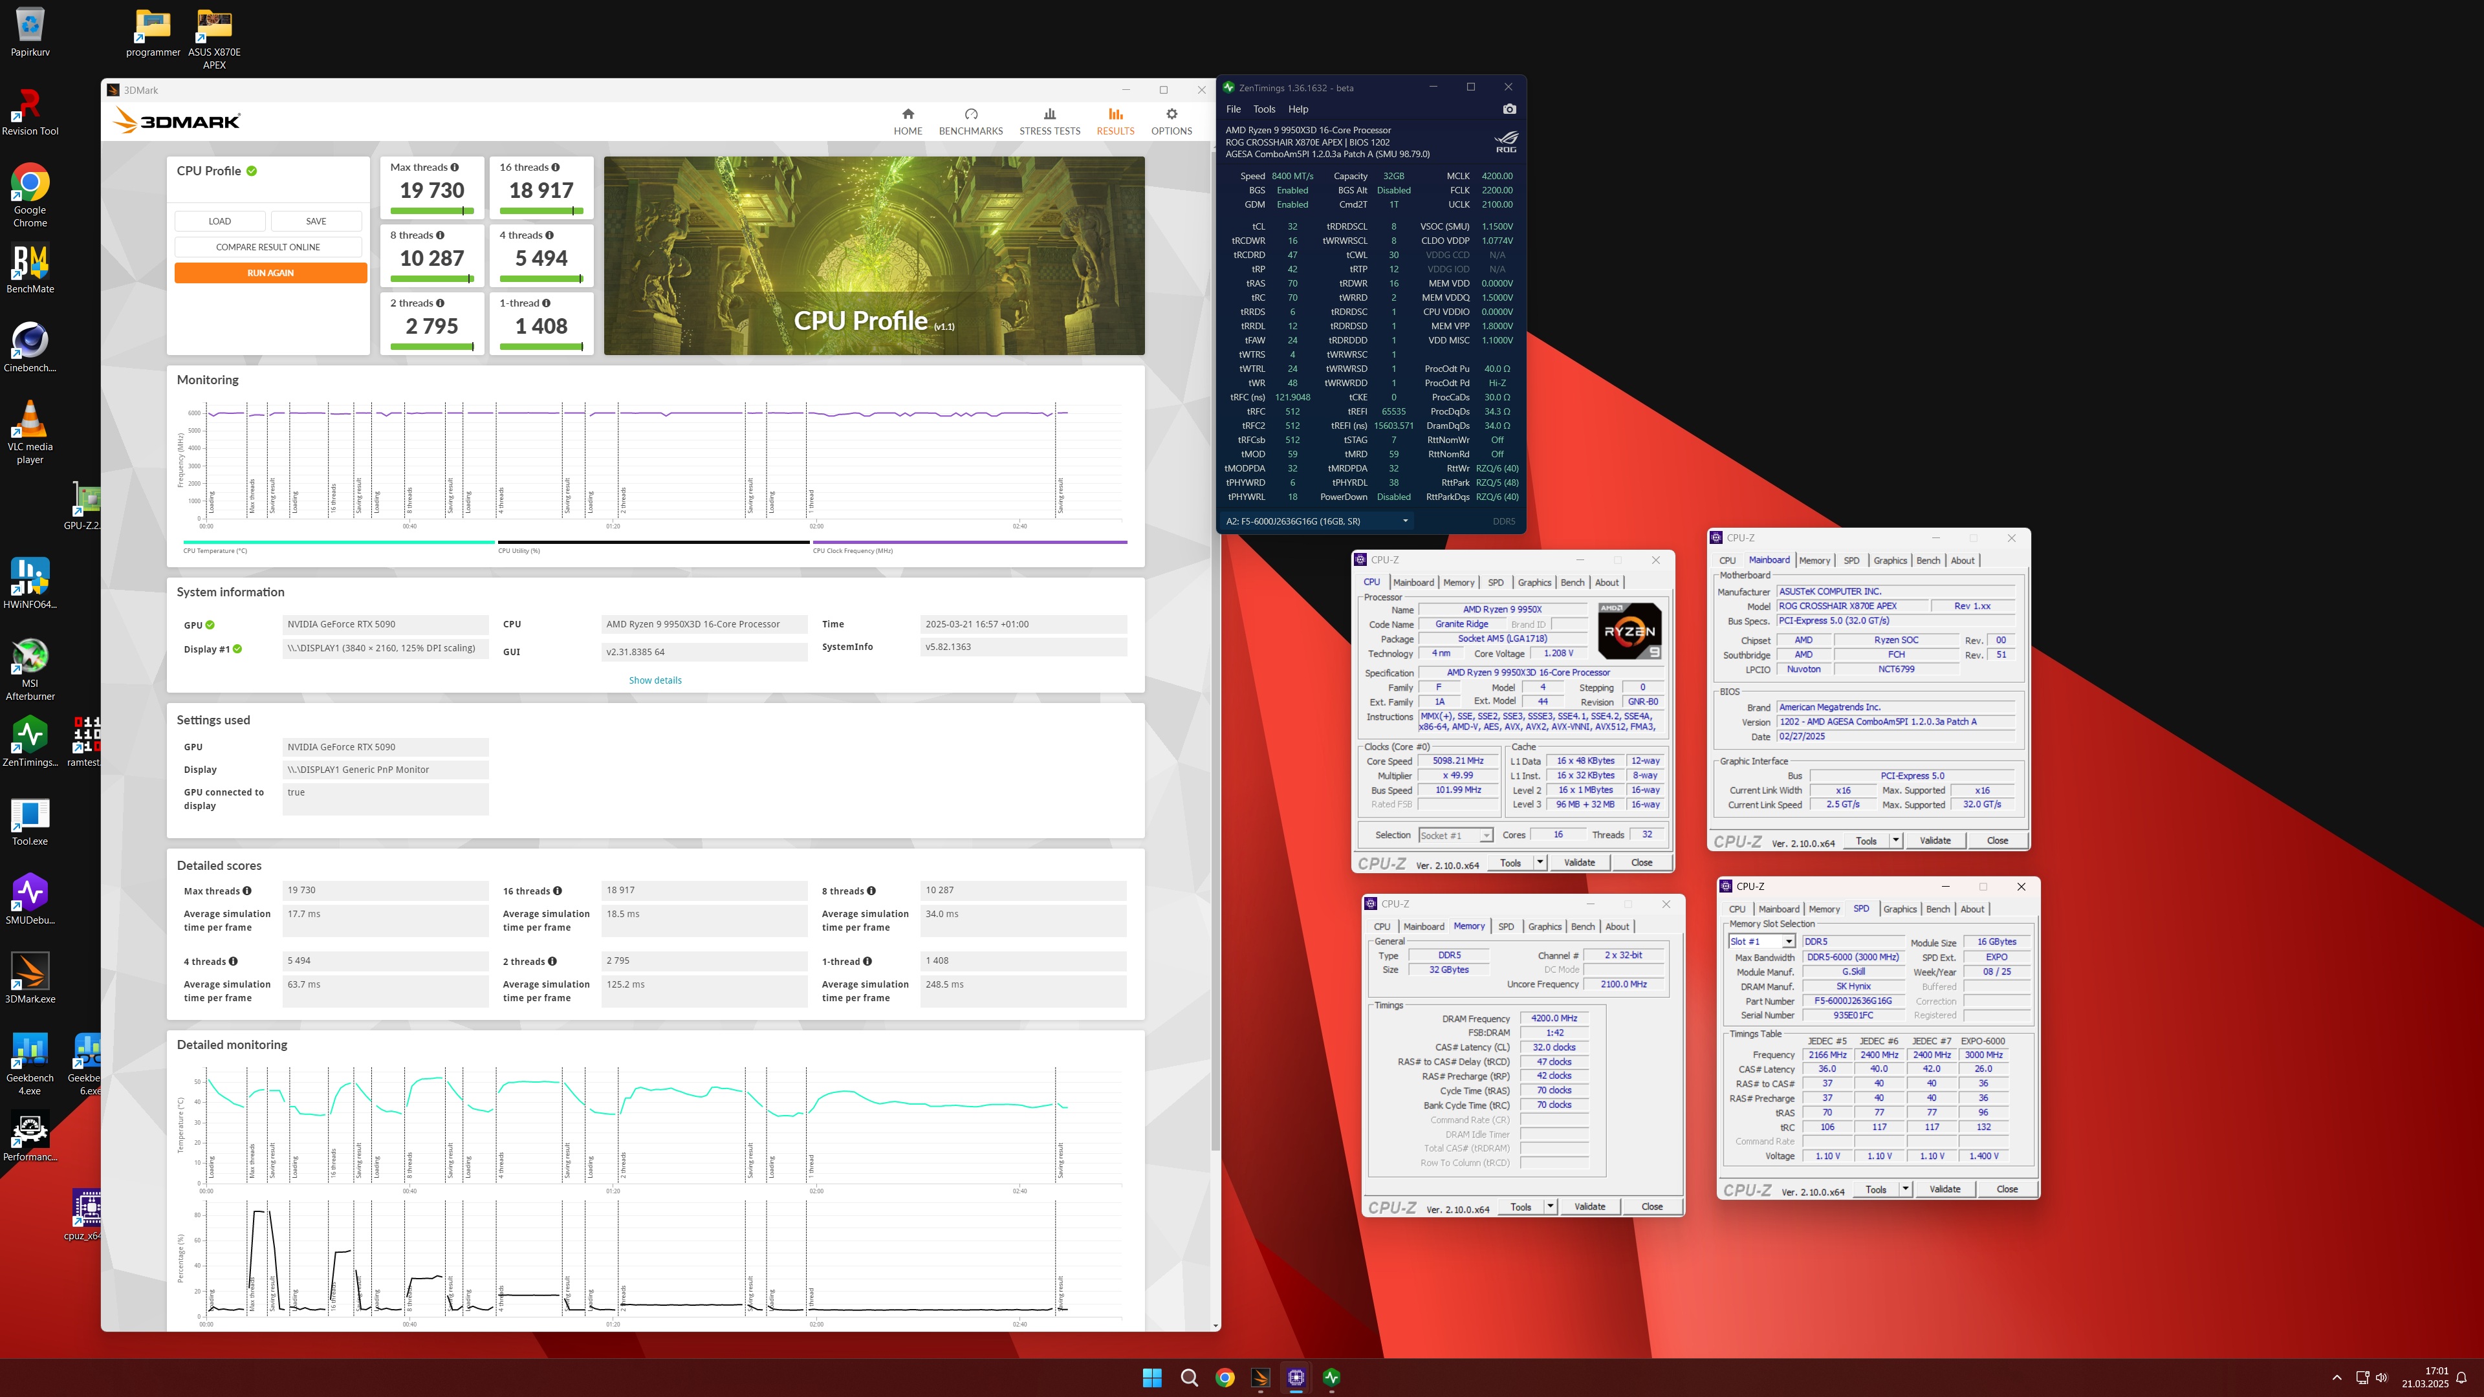Launch Tool.exe desktop shortcut
This screenshot has width=2484, height=1397.
[x=30, y=821]
